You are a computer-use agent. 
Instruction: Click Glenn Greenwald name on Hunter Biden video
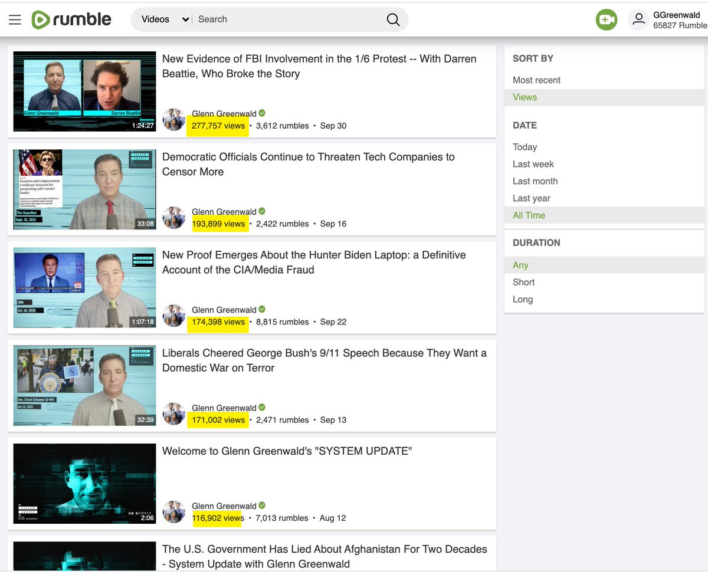(x=224, y=310)
